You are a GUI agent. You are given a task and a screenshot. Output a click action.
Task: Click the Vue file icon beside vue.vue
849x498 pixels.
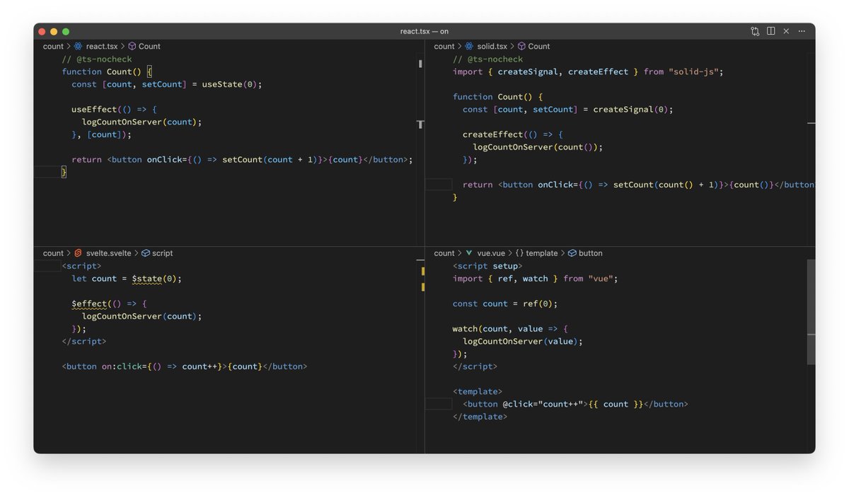click(469, 253)
